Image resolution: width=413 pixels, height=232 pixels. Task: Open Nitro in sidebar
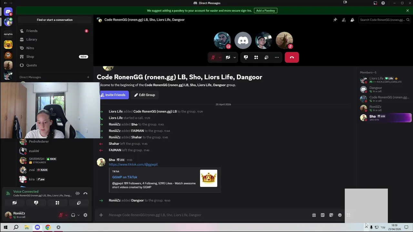click(x=54, y=48)
